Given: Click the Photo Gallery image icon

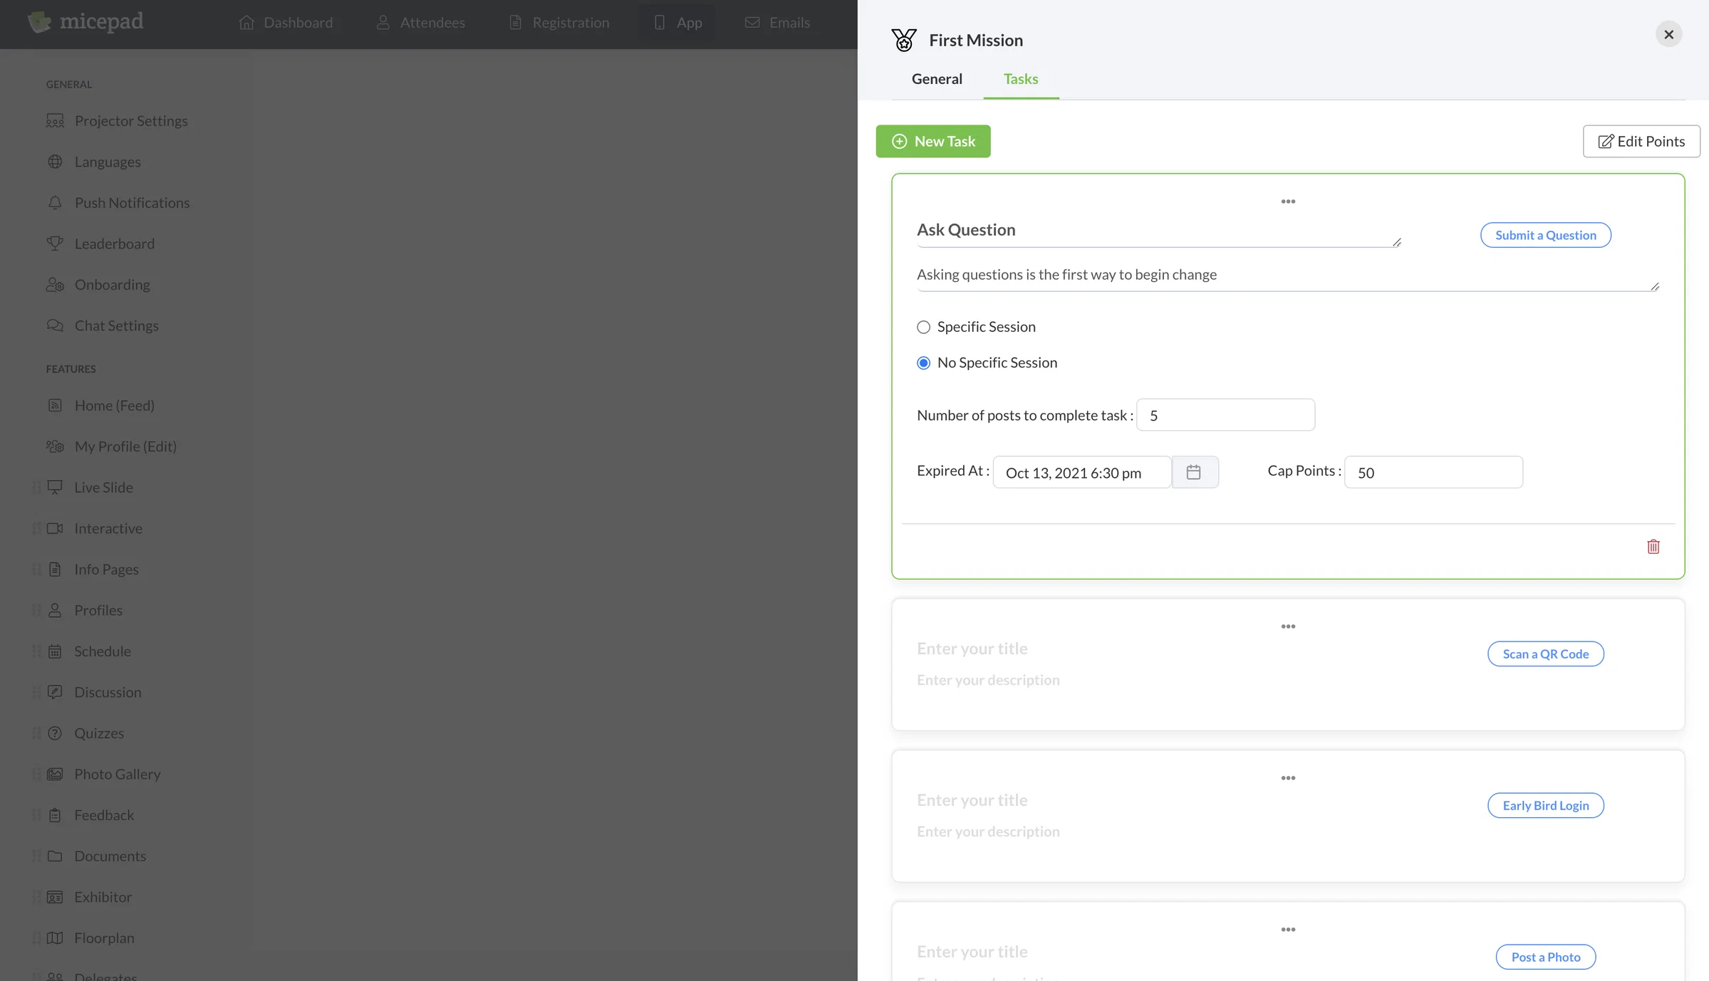Looking at the screenshot, I should click(x=55, y=774).
